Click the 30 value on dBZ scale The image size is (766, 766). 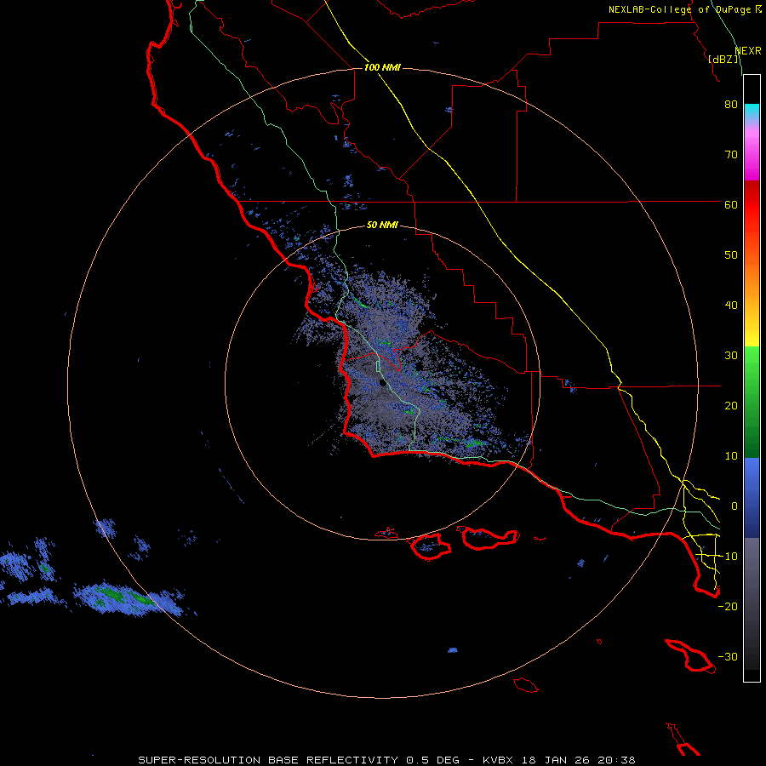pos(731,356)
